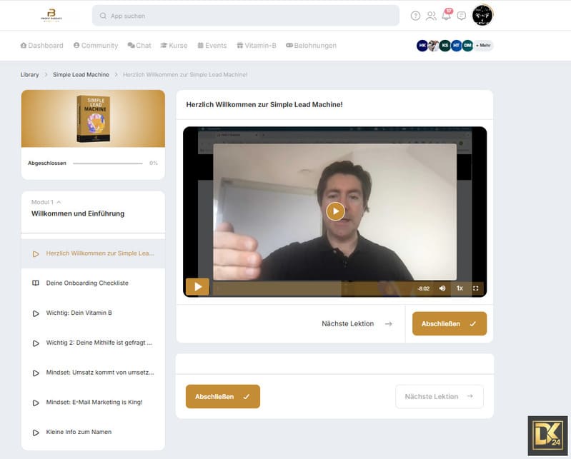Enter fullscreen mode for the video

(x=475, y=288)
